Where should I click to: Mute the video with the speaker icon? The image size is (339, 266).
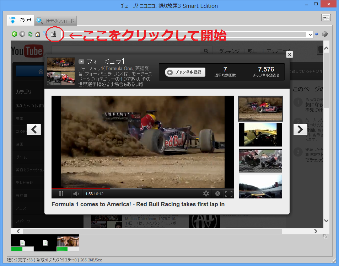[76, 193]
